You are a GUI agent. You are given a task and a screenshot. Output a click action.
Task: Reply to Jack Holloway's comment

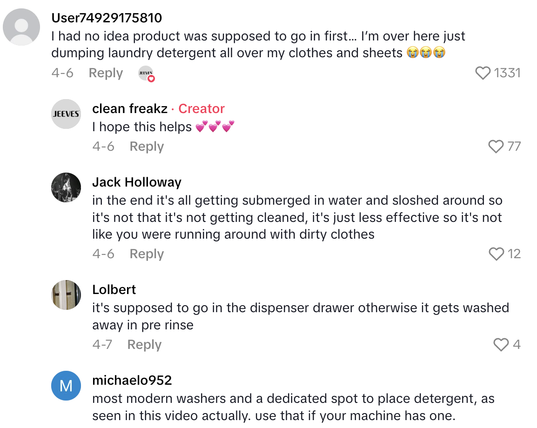click(147, 254)
